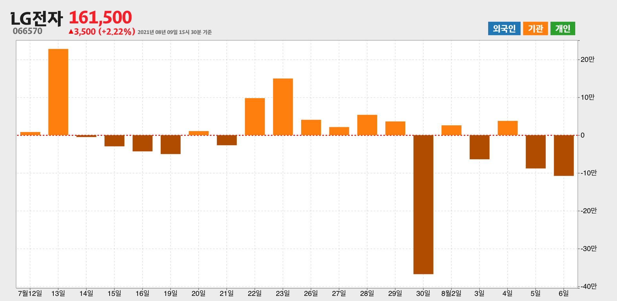Select the 기관 investor button
Image resolution: width=617 pixels, height=301 pixels.
coord(535,29)
